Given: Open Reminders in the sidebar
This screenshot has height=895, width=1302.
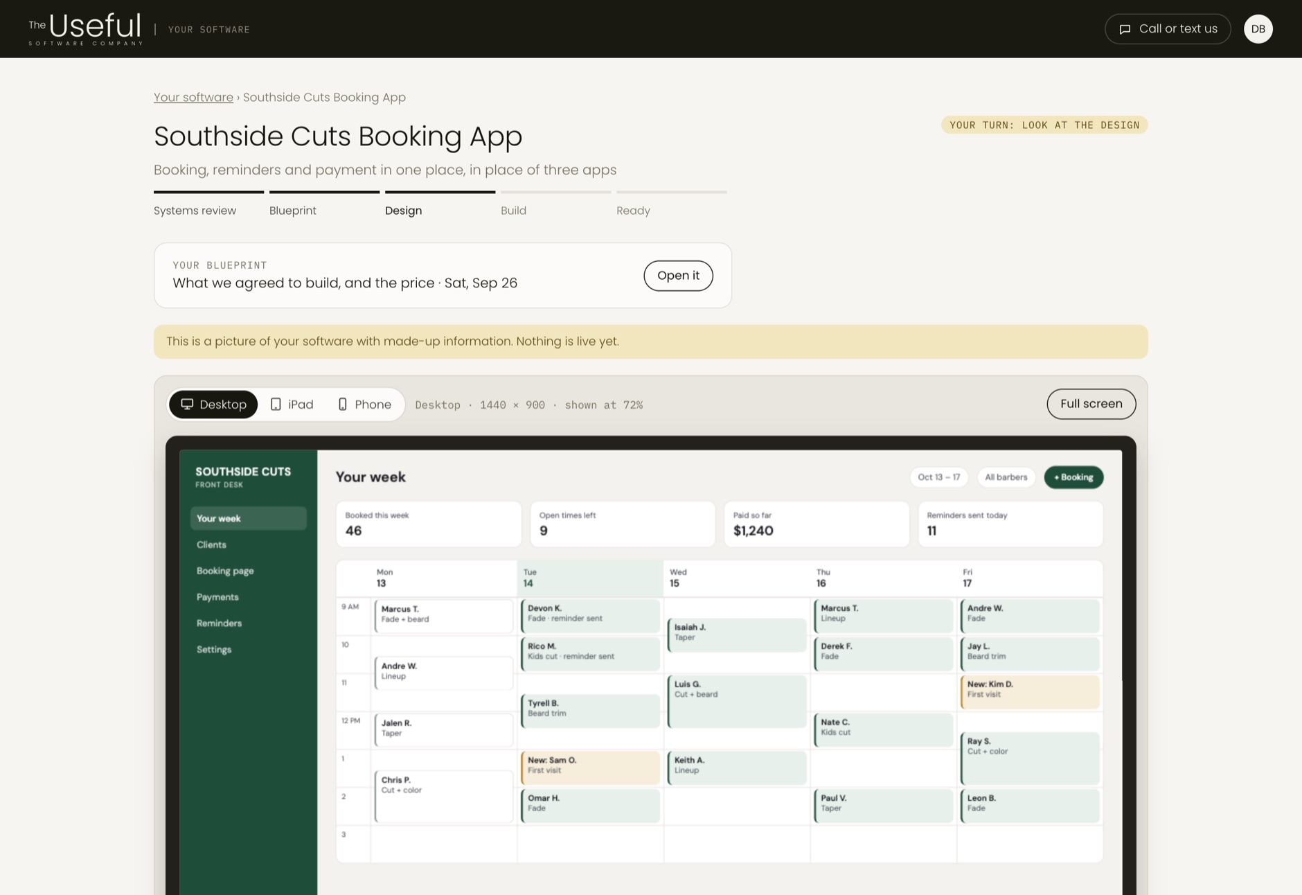Looking at the screenshot, I should click(248, 623).
